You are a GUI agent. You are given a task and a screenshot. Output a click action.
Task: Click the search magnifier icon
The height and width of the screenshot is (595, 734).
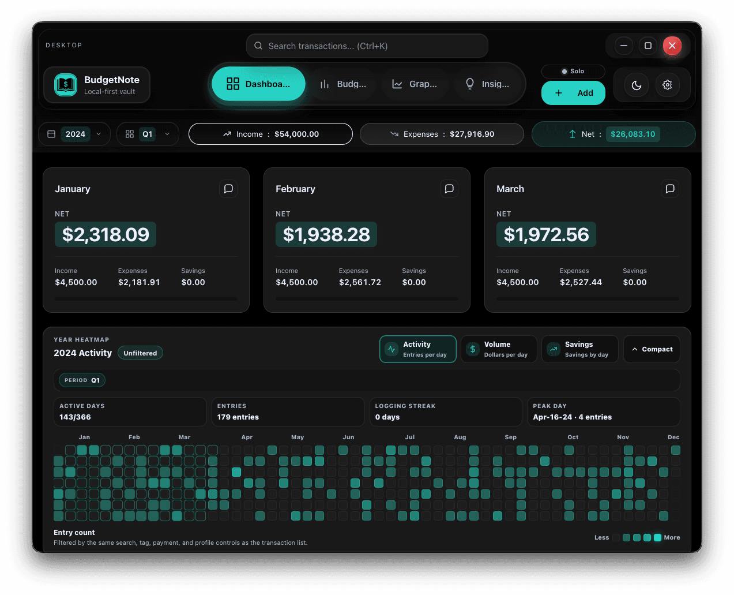click(258, 46)
